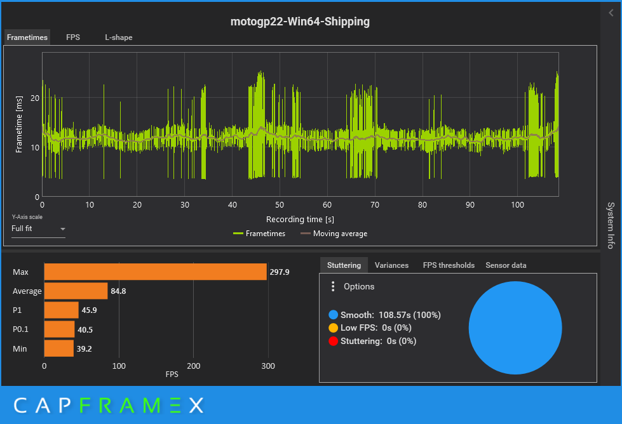
Task: Open the Stuttering tab
Action: click(x=344, y=265)
